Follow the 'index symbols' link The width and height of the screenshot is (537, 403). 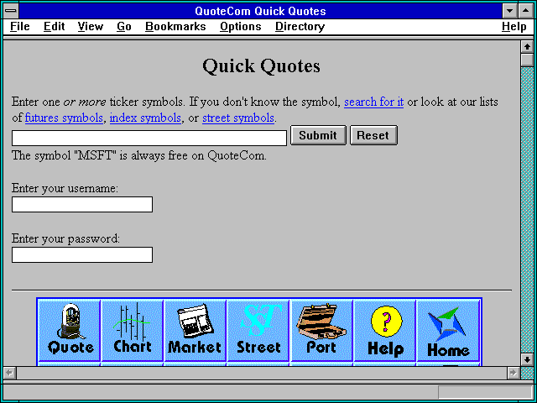[x=145, y=118]
